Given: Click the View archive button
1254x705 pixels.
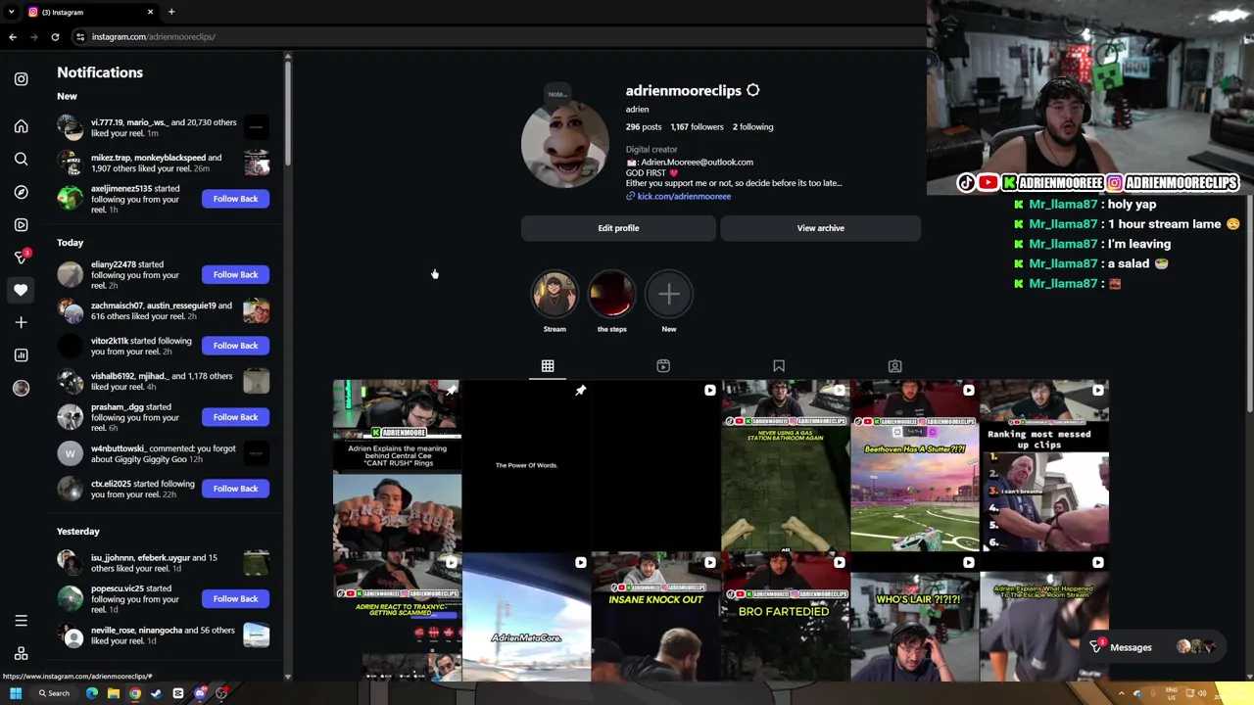Looking at the screenshot, I should 820,228.
